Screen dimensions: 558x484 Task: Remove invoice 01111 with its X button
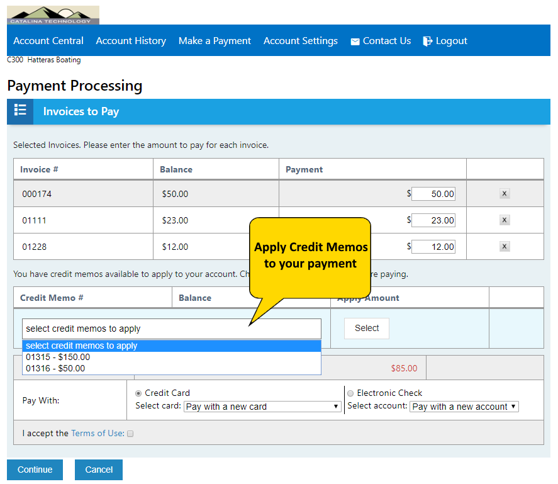click(505, 220)
